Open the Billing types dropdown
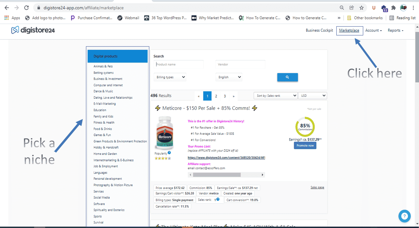The image size is (419, 228). pos(170,77)
